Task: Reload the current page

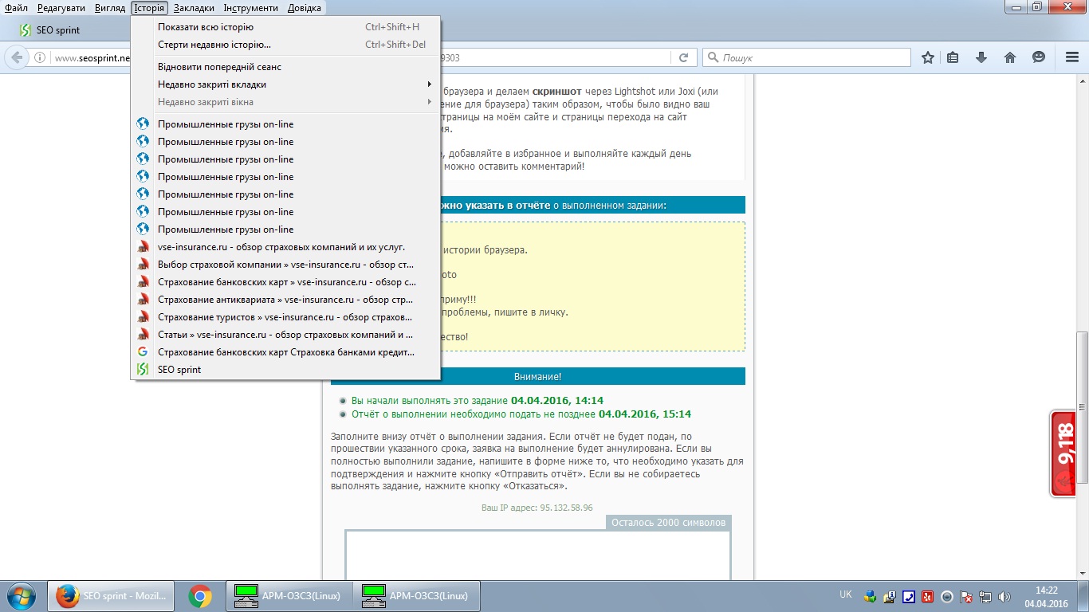Action: point(683,57)
